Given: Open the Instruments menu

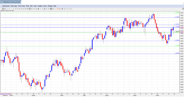Looking at the screenshot, I should point(6,6).
